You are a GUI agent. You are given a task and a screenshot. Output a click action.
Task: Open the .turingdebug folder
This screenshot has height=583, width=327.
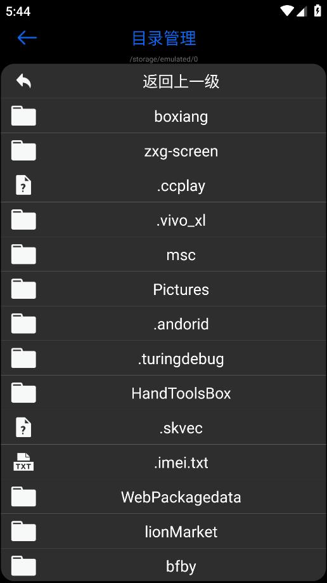coord(163,358)
